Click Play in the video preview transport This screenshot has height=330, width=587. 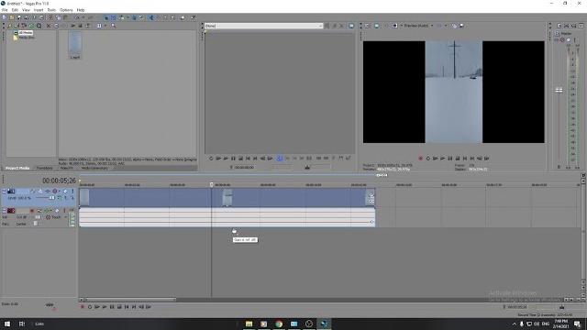click(x=442, y=159)
